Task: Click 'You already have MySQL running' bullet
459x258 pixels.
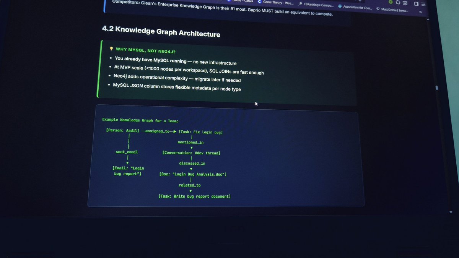Action: (176, 61)
